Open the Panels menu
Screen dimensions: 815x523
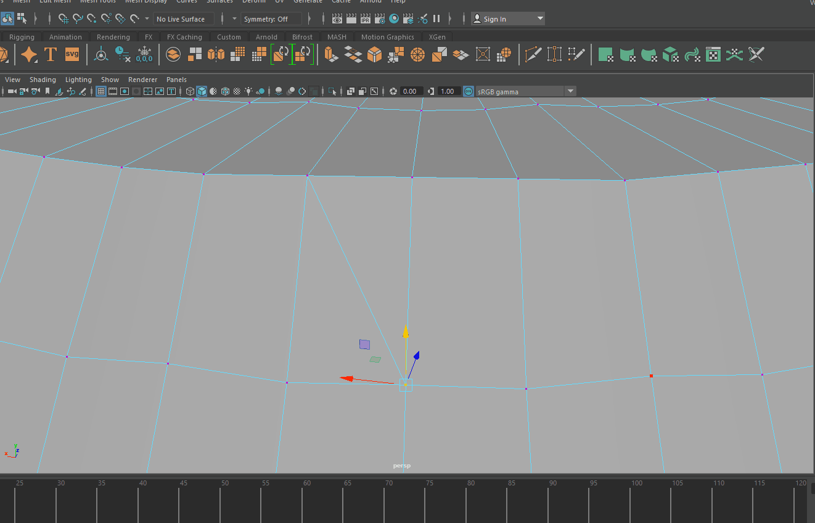(176, 80)
